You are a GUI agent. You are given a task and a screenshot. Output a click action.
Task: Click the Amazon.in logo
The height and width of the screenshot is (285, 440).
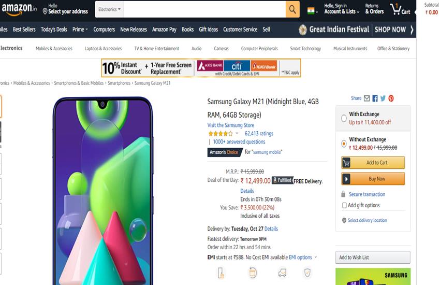(19, 9)
